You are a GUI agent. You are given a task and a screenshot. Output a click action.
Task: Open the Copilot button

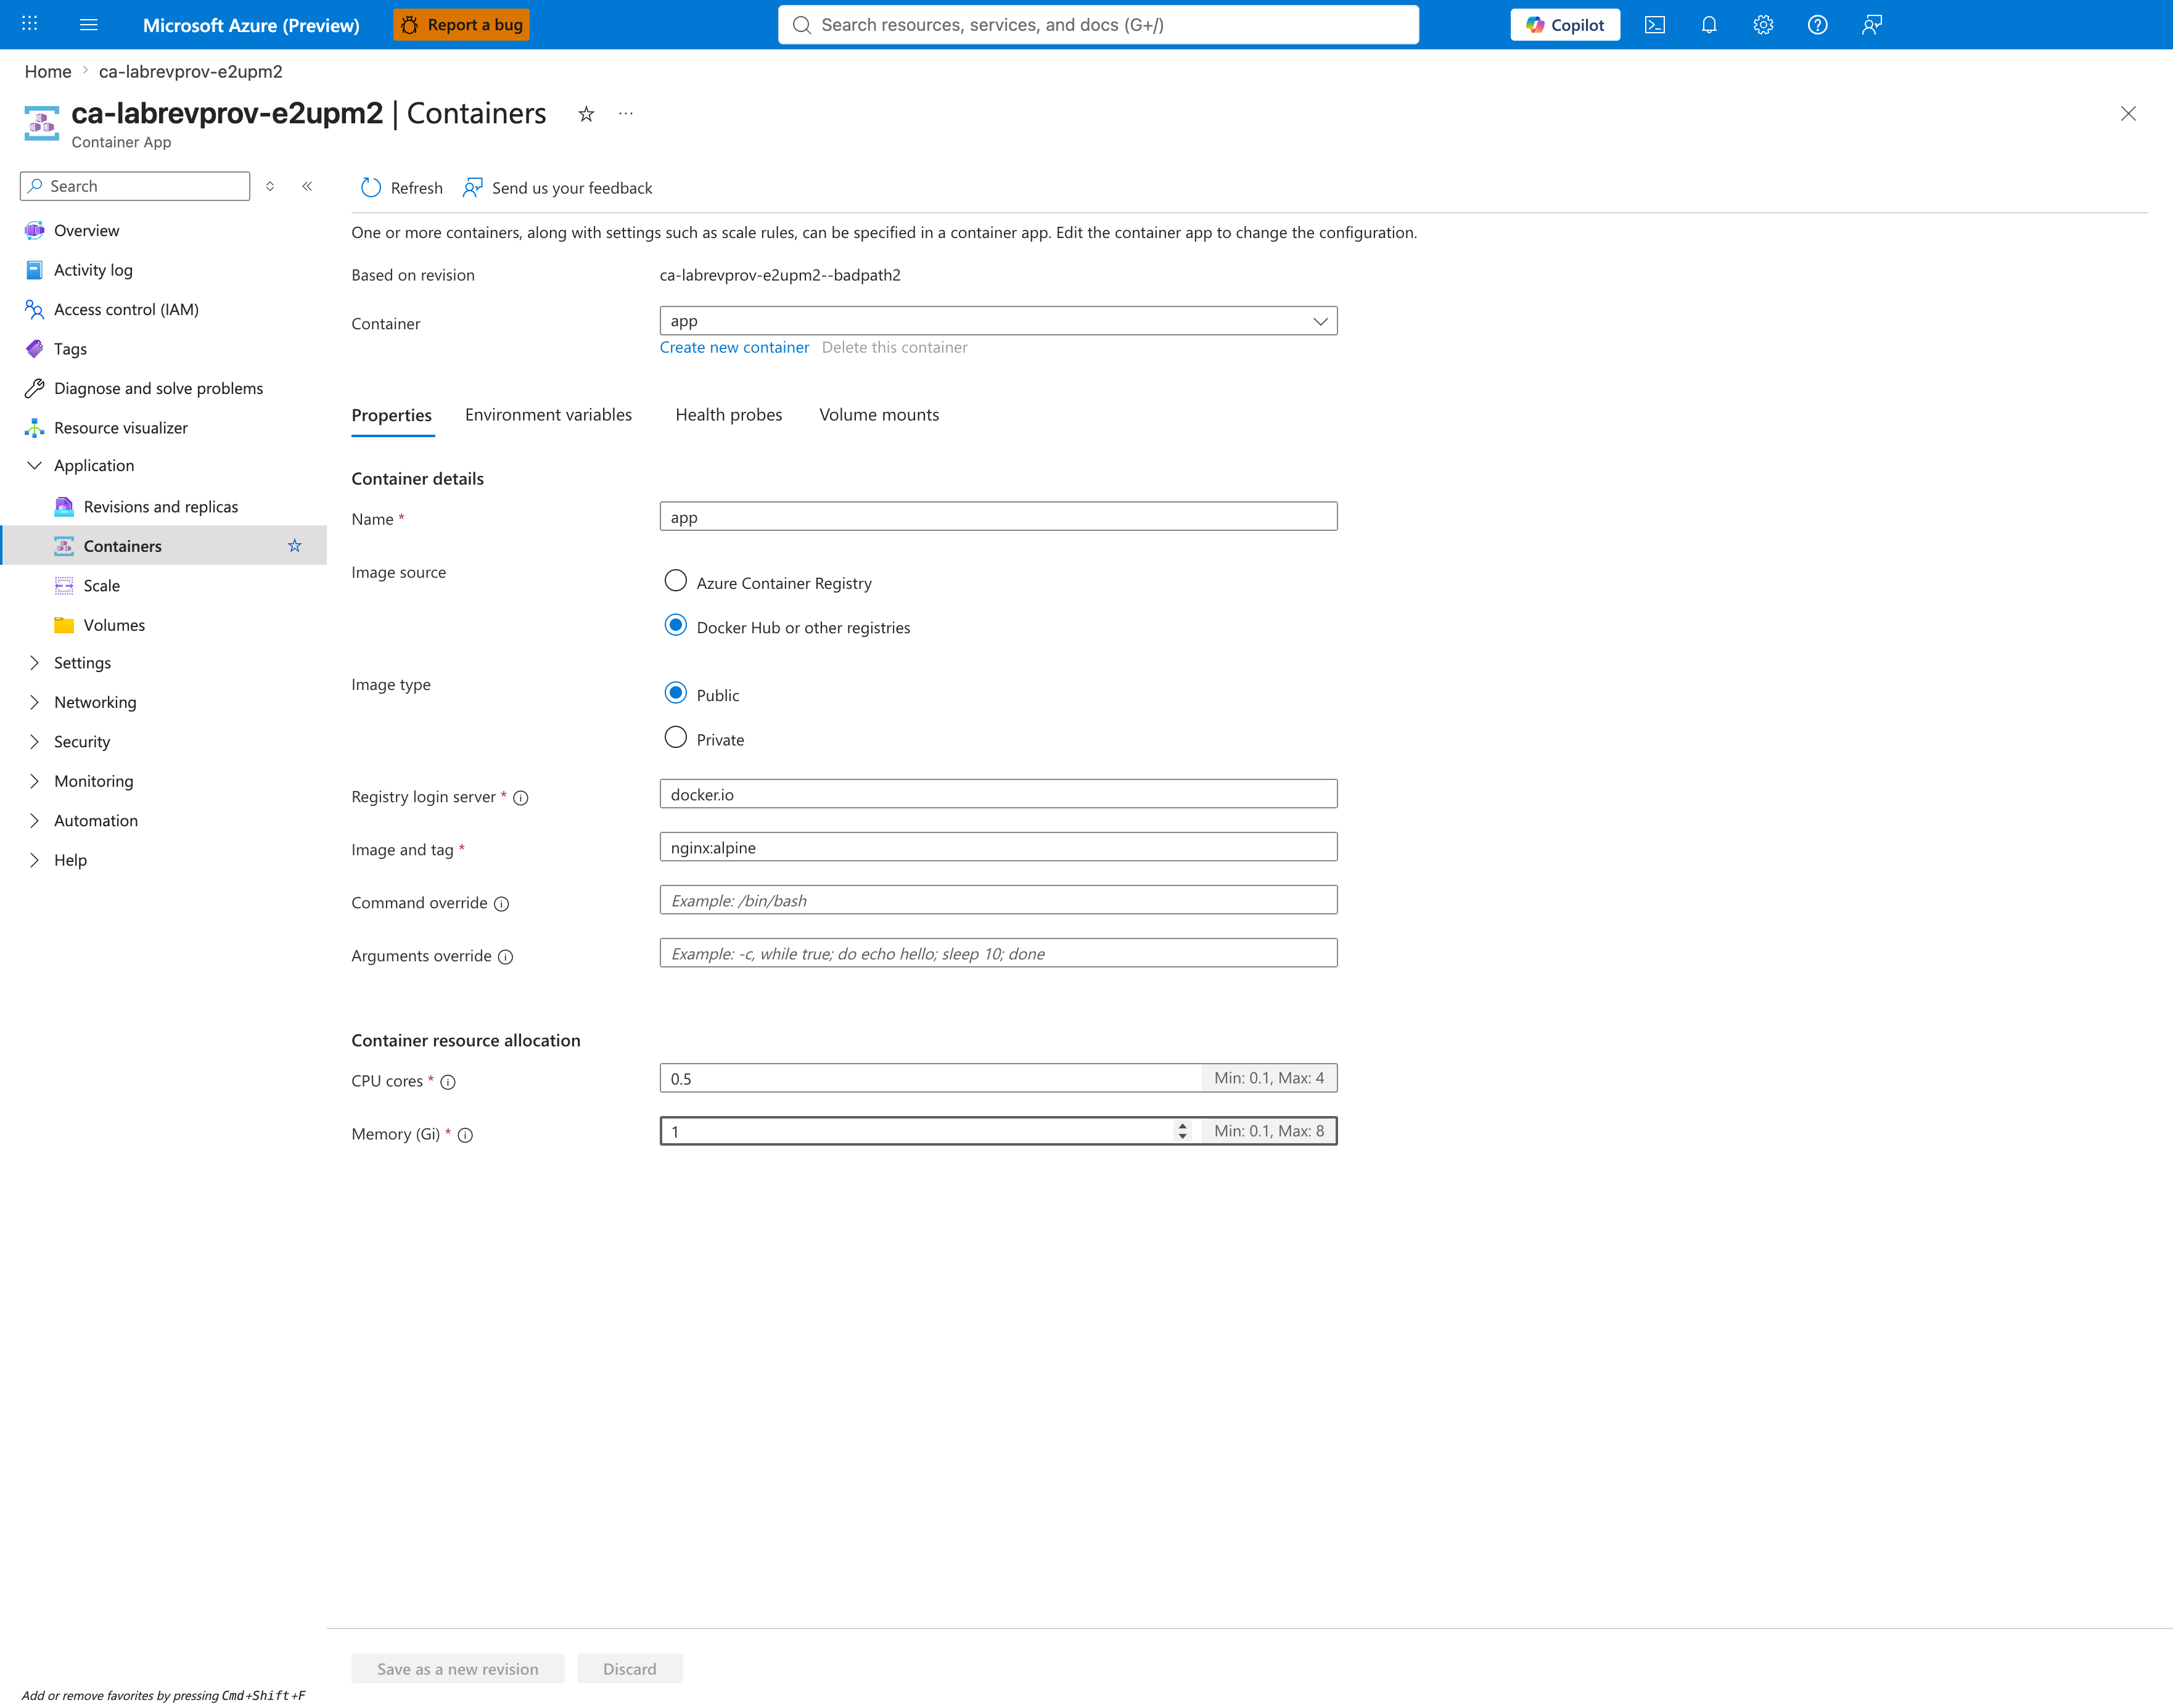coord(1565,25)
